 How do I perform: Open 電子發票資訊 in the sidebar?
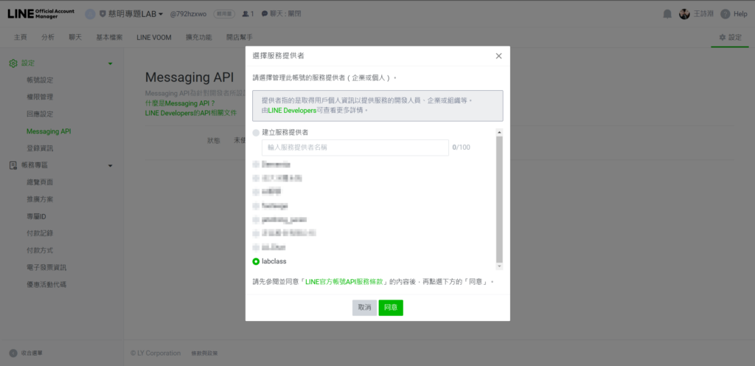pos(46,267)
